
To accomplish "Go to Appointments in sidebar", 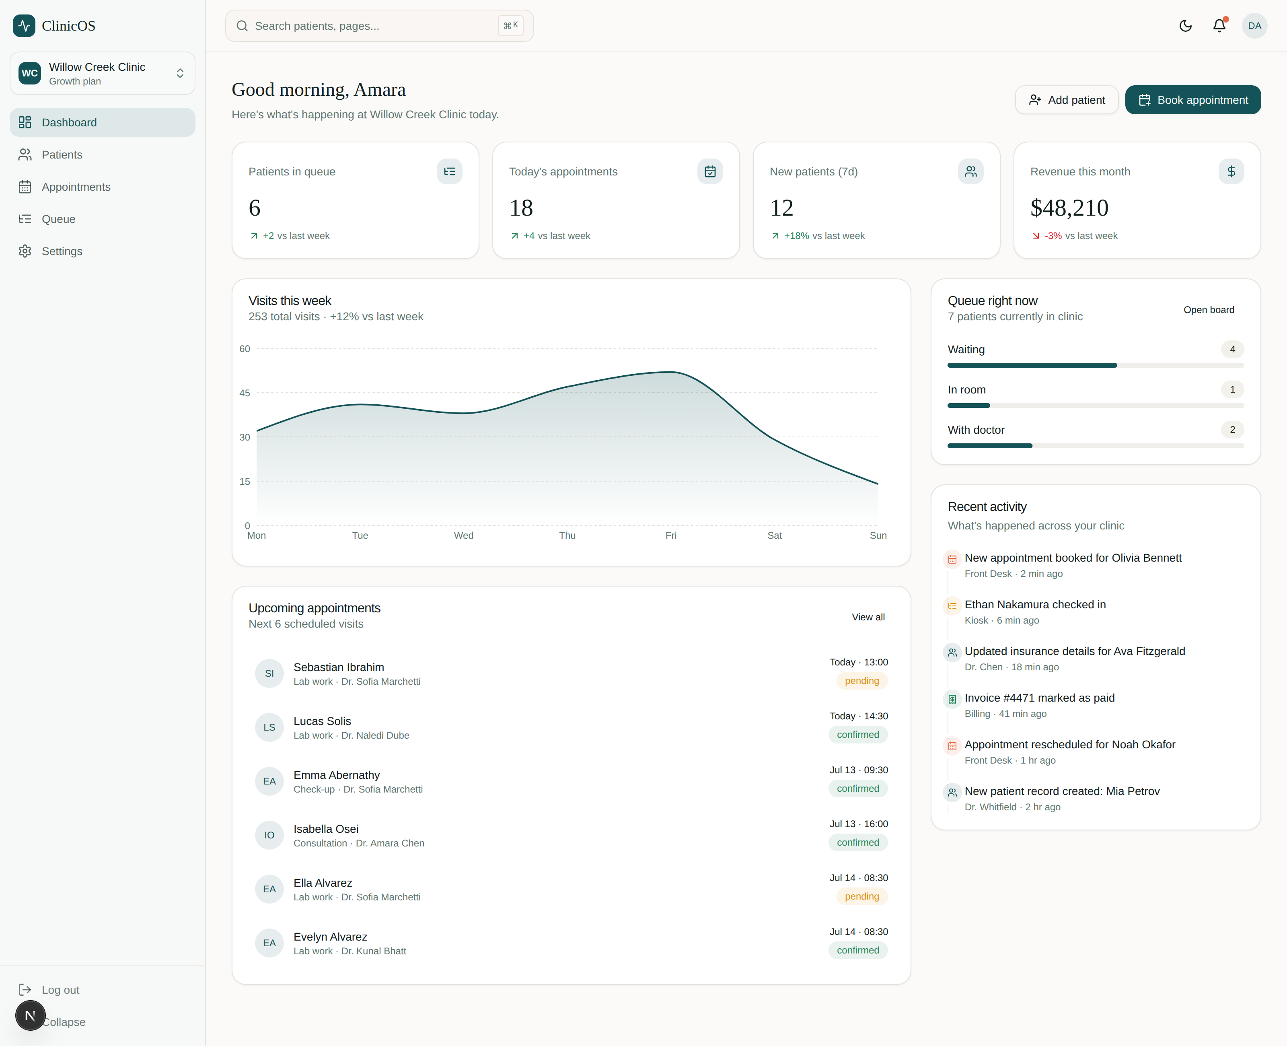I will click(x=103, y=187).
